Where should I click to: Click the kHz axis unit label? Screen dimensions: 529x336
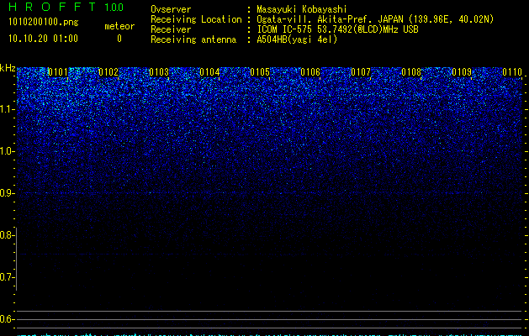click(x=8, y=68)
